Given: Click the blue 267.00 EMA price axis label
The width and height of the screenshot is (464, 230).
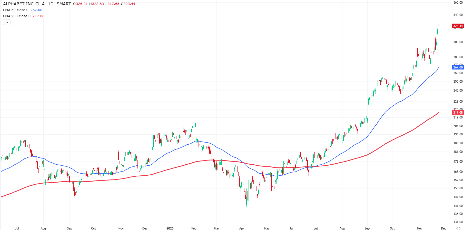Looking at the screenshot, I should coord(458,67).
